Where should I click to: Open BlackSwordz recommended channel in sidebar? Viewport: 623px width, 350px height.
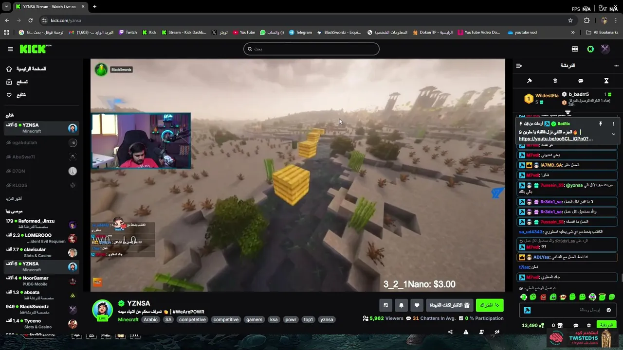point(41,310)
